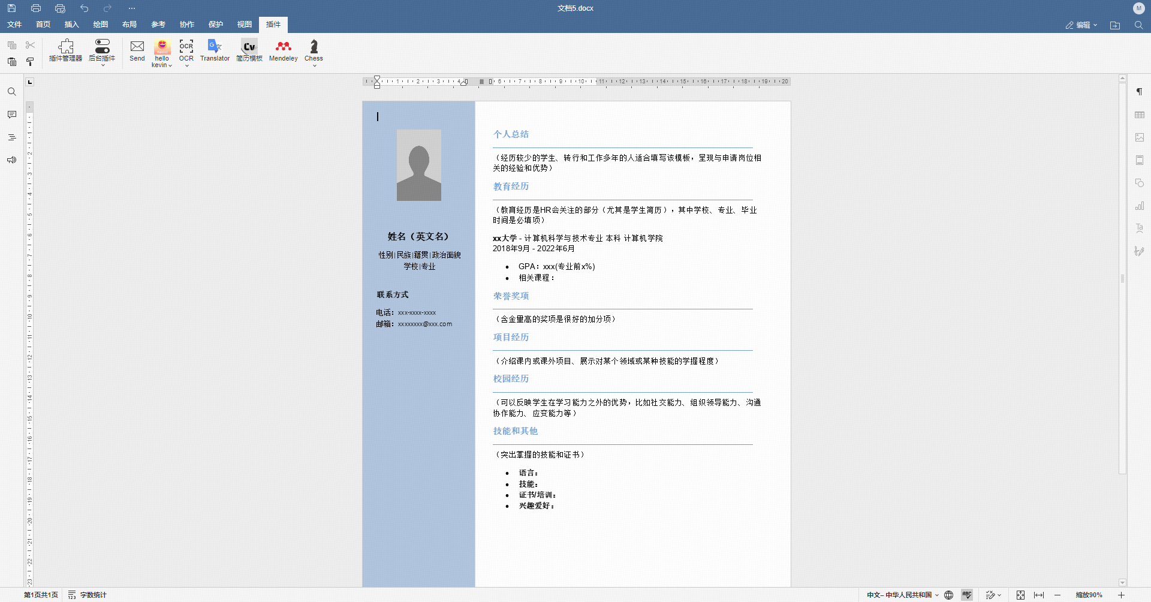Open shape settings in right sidebar
Image resolution: width=1151 pixels, height=602 pixels.
[1140, 183]
